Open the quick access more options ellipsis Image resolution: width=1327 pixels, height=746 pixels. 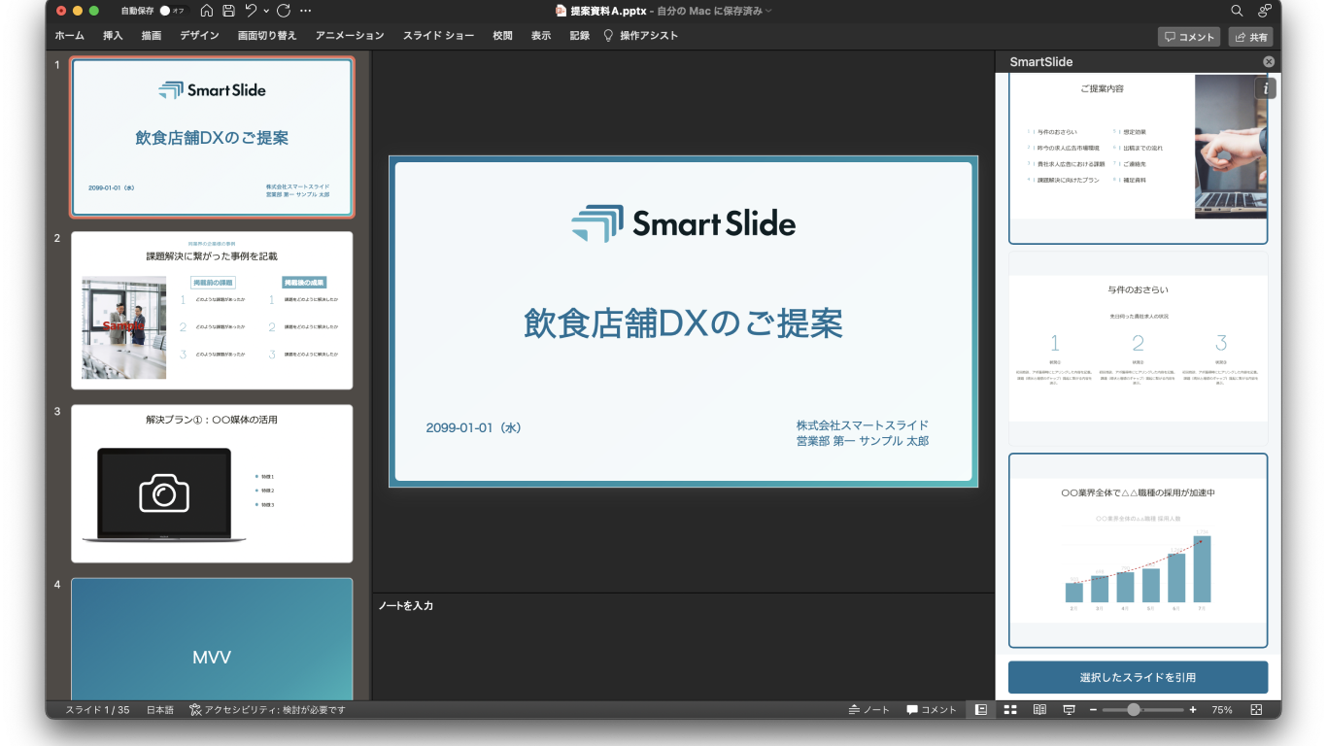pyautogui.click(x=306, y=11)
